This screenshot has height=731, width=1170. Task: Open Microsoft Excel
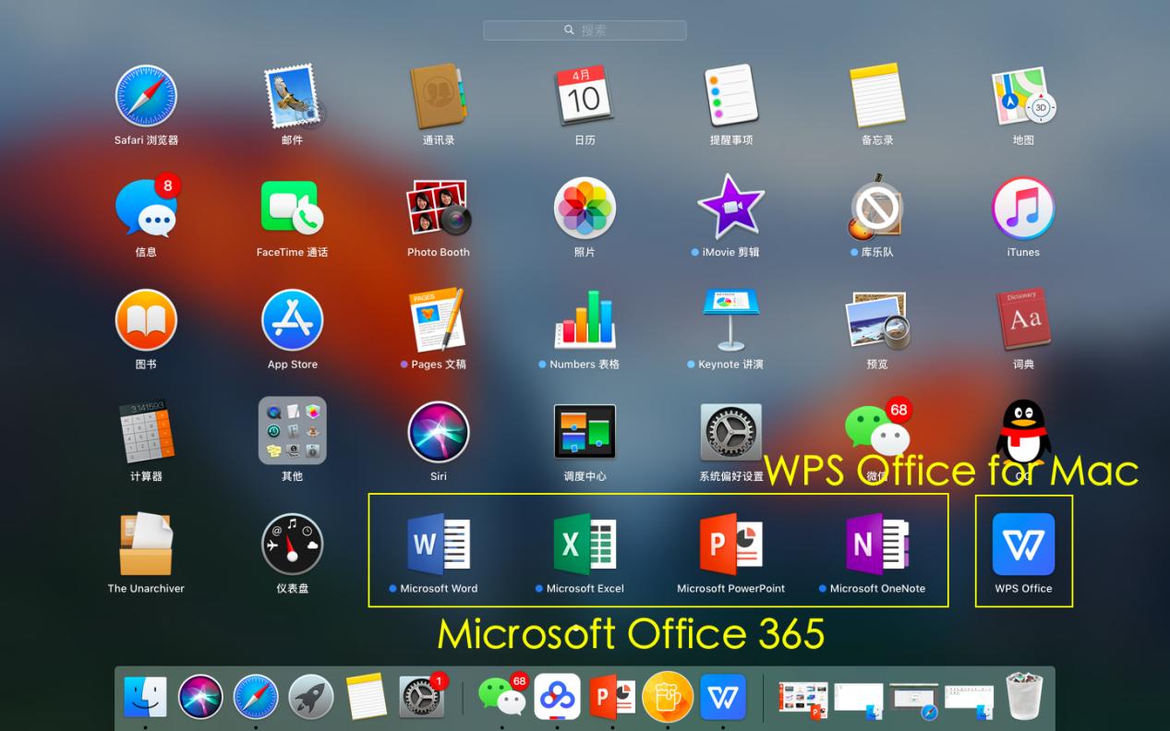(585, 545)
